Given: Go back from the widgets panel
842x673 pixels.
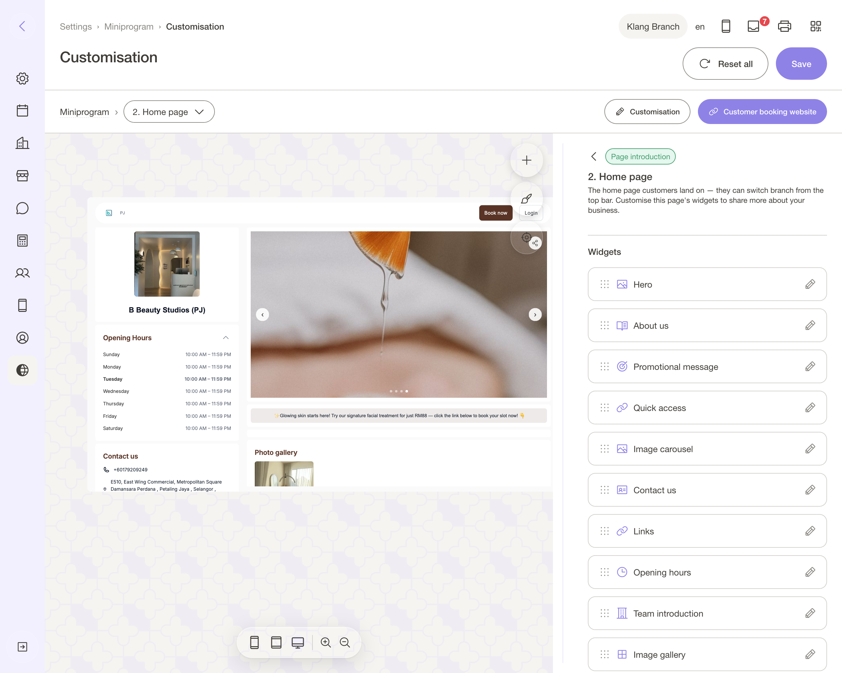Looking at the screenshot, I should [x=594, y=156].
